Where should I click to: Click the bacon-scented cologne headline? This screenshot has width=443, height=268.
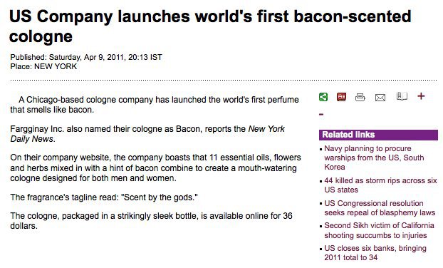tap(210, 26)
